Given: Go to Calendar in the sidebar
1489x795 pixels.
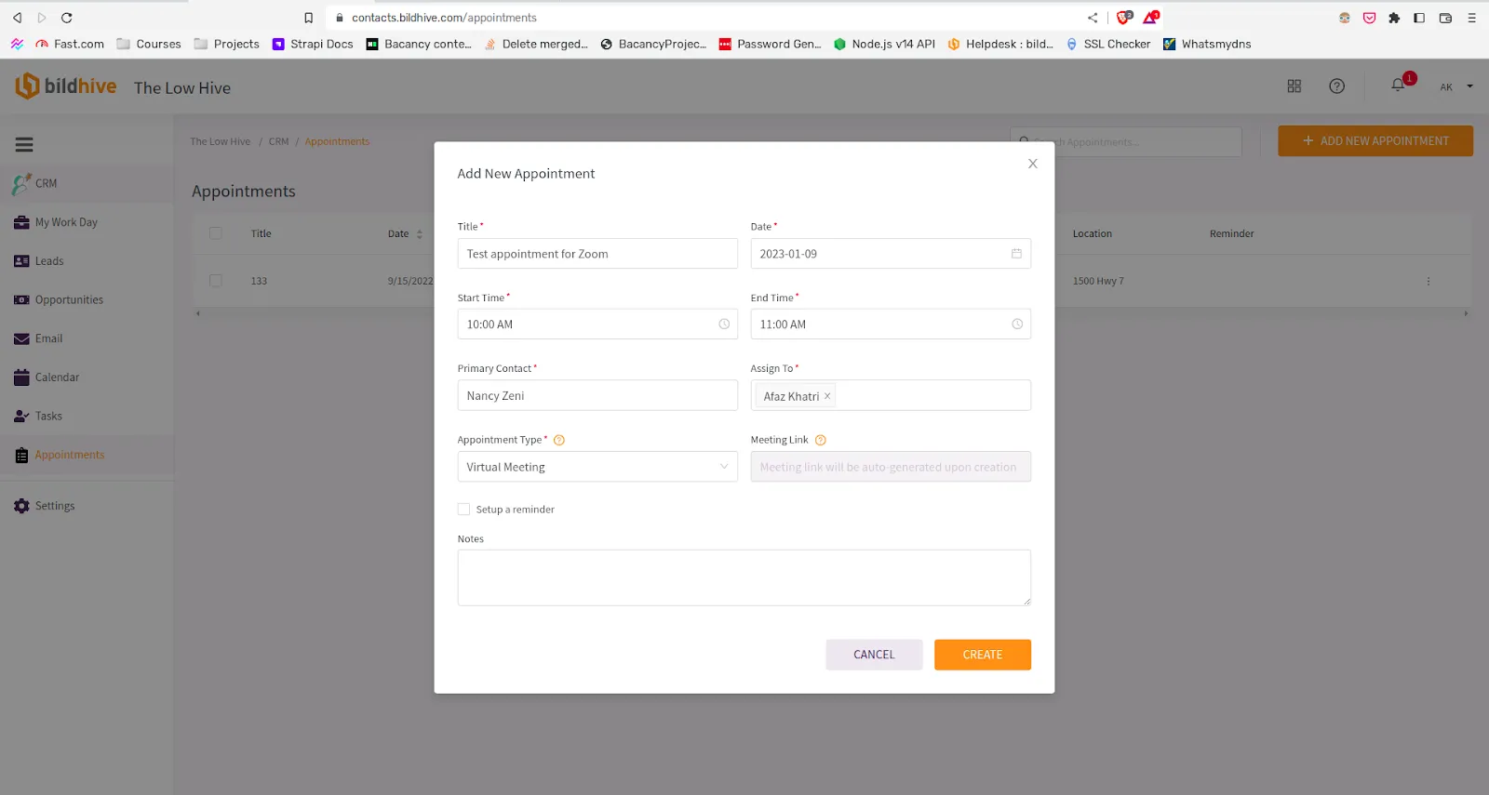Looking at the screenshot, I should click(x=57, y=378).
